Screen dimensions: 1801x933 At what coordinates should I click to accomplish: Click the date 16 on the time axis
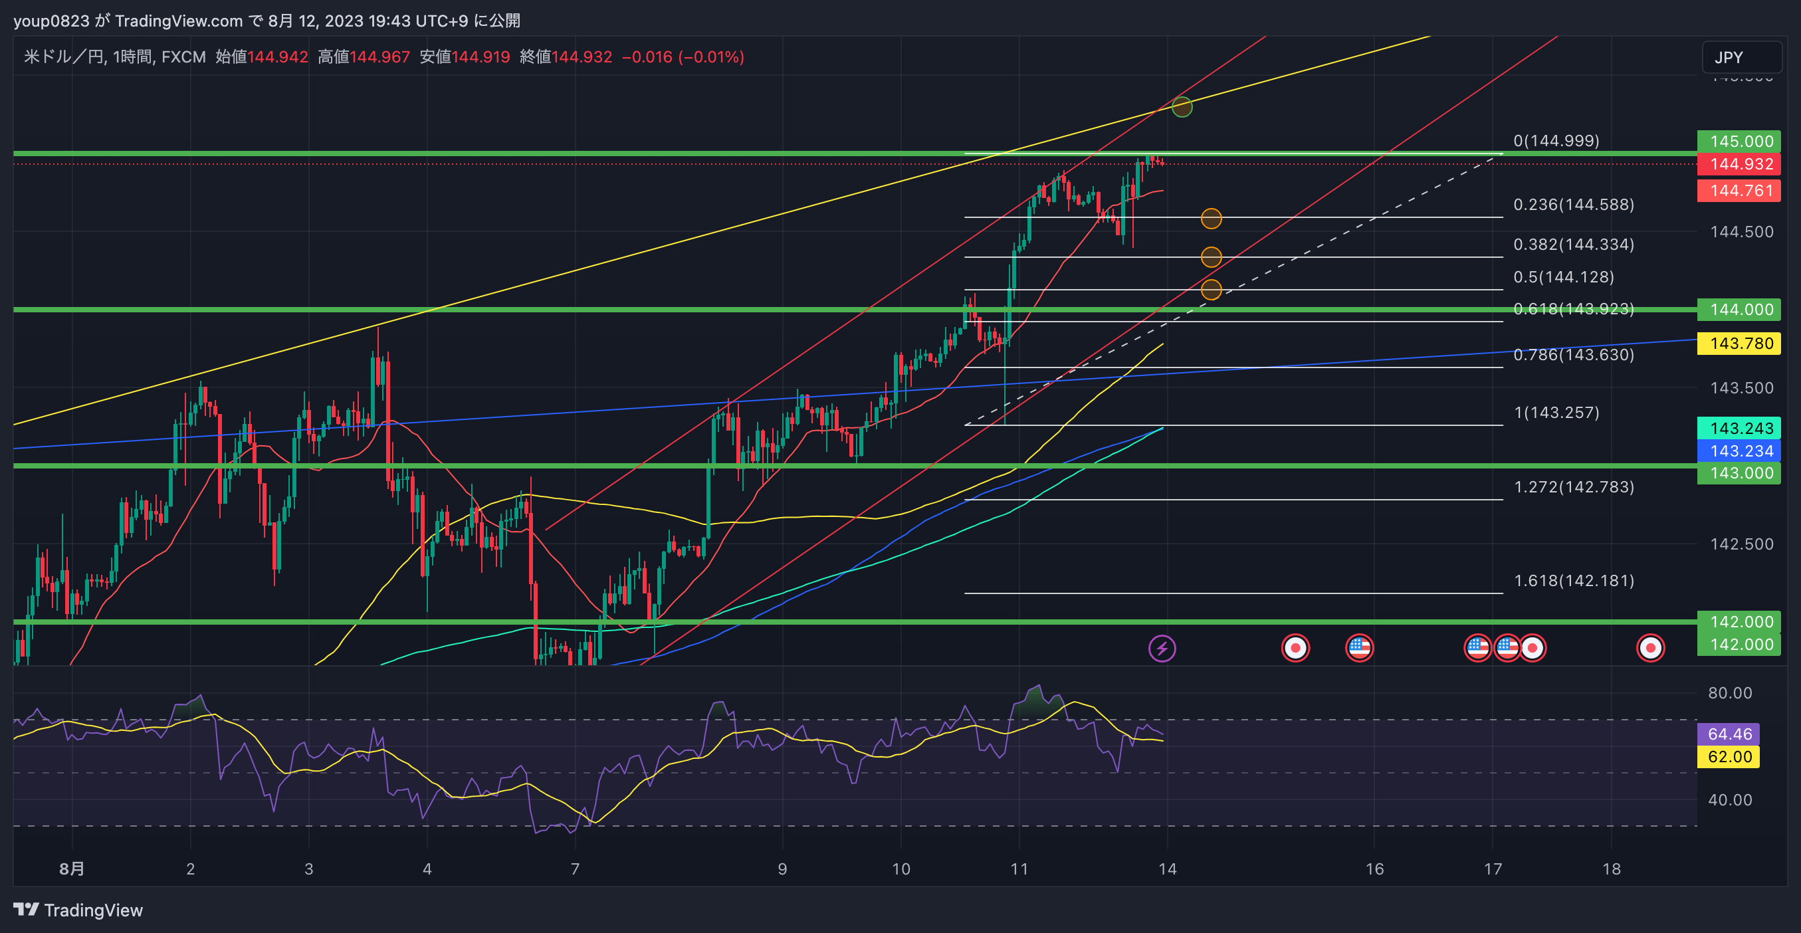[1374, 869]
